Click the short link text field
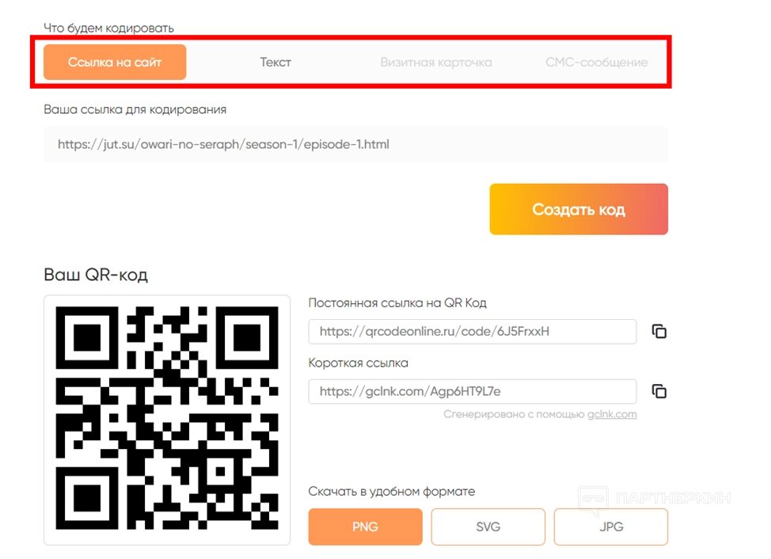 [472, 391]
